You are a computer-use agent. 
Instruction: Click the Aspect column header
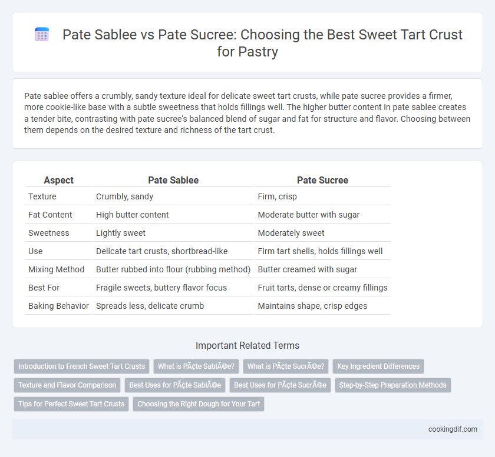click(x=59, y=180)
